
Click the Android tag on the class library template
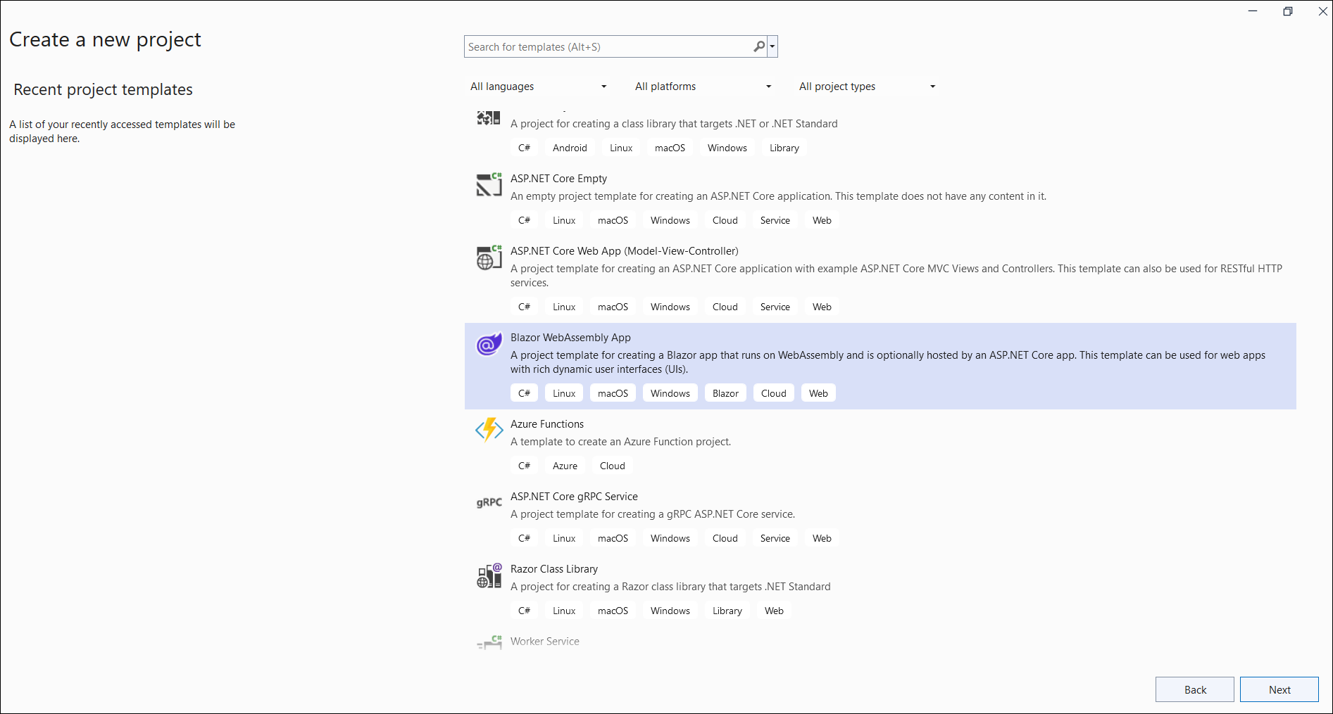point(570,148)
